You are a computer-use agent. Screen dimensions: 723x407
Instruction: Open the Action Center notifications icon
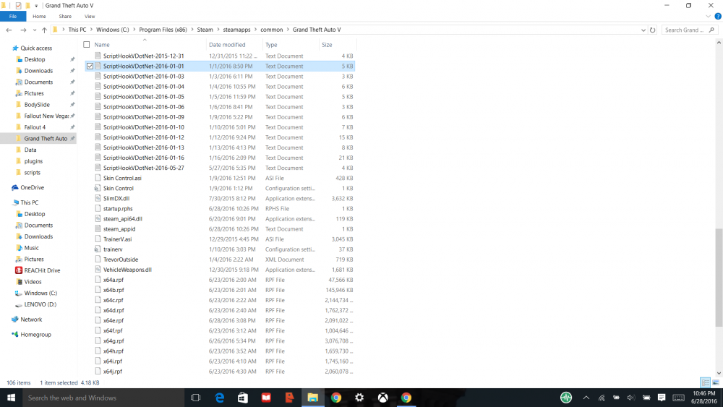click(662, 398)
